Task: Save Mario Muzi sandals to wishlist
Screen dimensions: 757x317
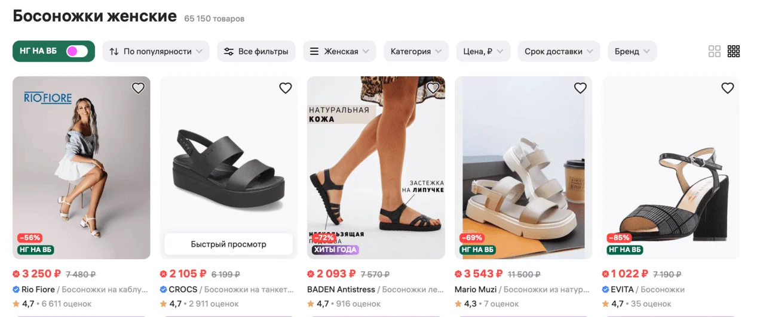Action: (x=580, y=88)
